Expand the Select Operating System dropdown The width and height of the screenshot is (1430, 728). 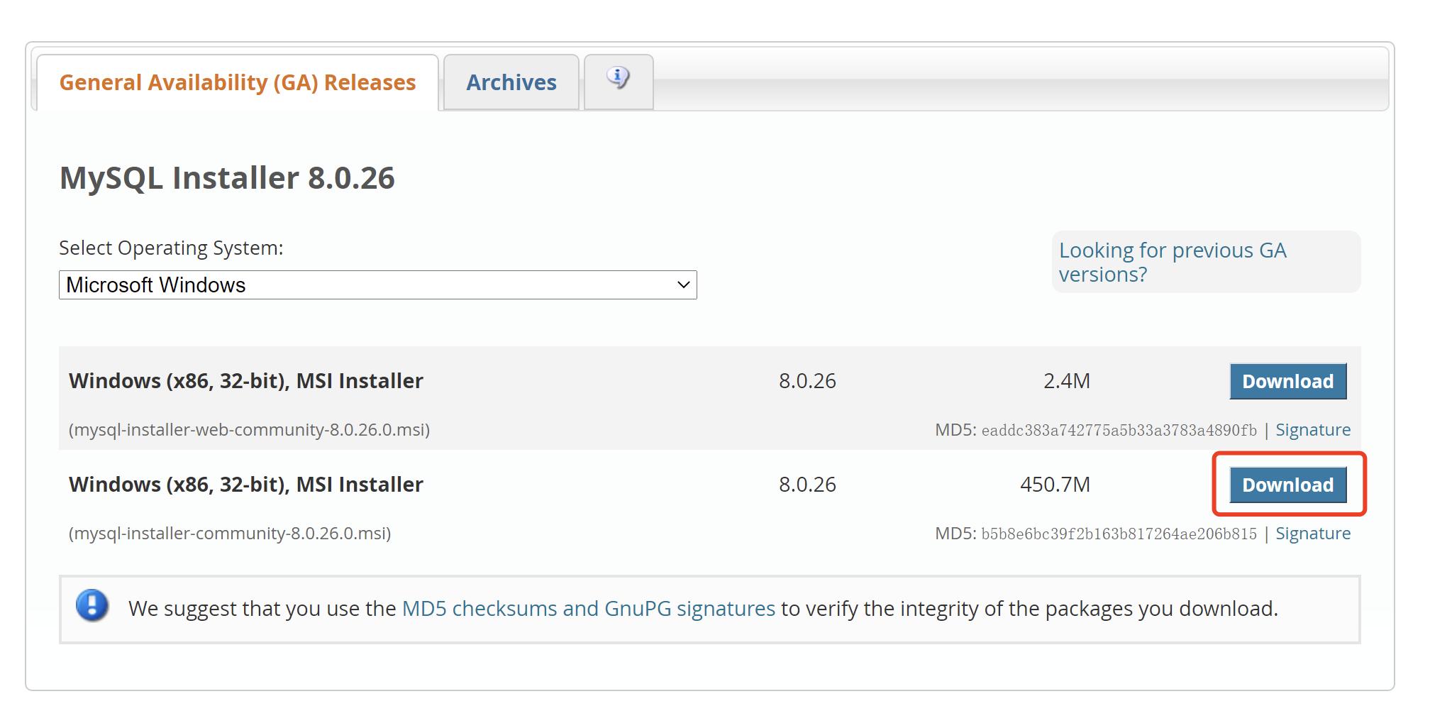pos(378,285)
